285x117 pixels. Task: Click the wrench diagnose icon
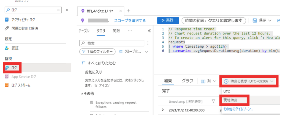[7, 29]
